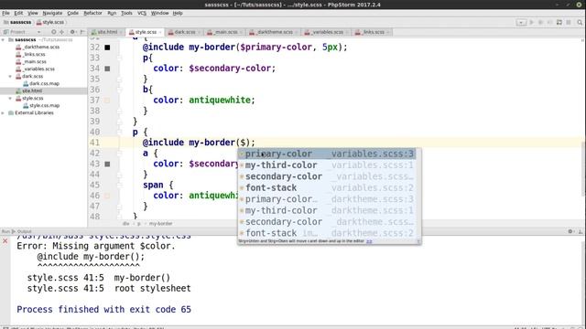Collapse the dark.scss tree node
Screen dimensions: 586x329
pos(10,76)
